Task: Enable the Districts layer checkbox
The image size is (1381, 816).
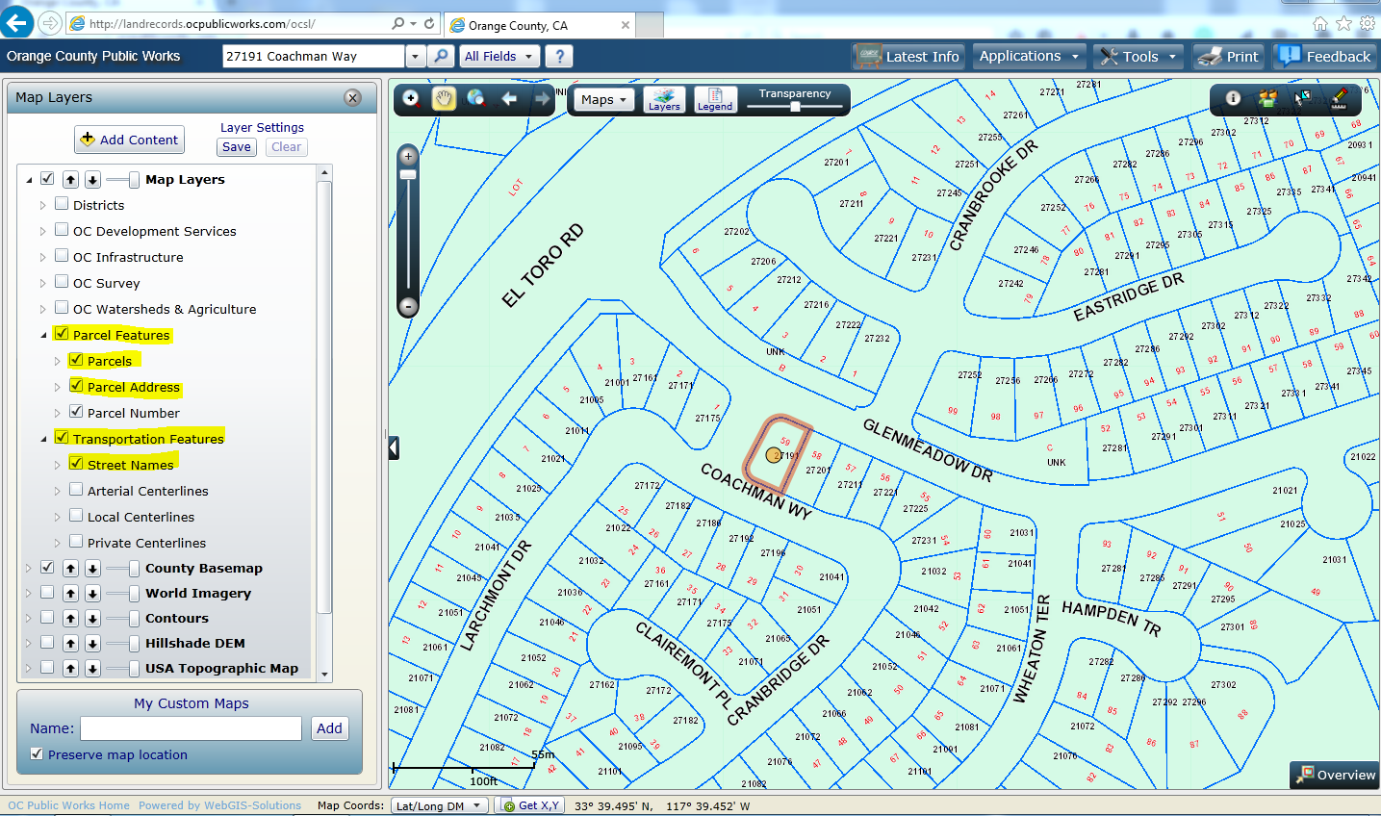Action: tap(62, 204)
